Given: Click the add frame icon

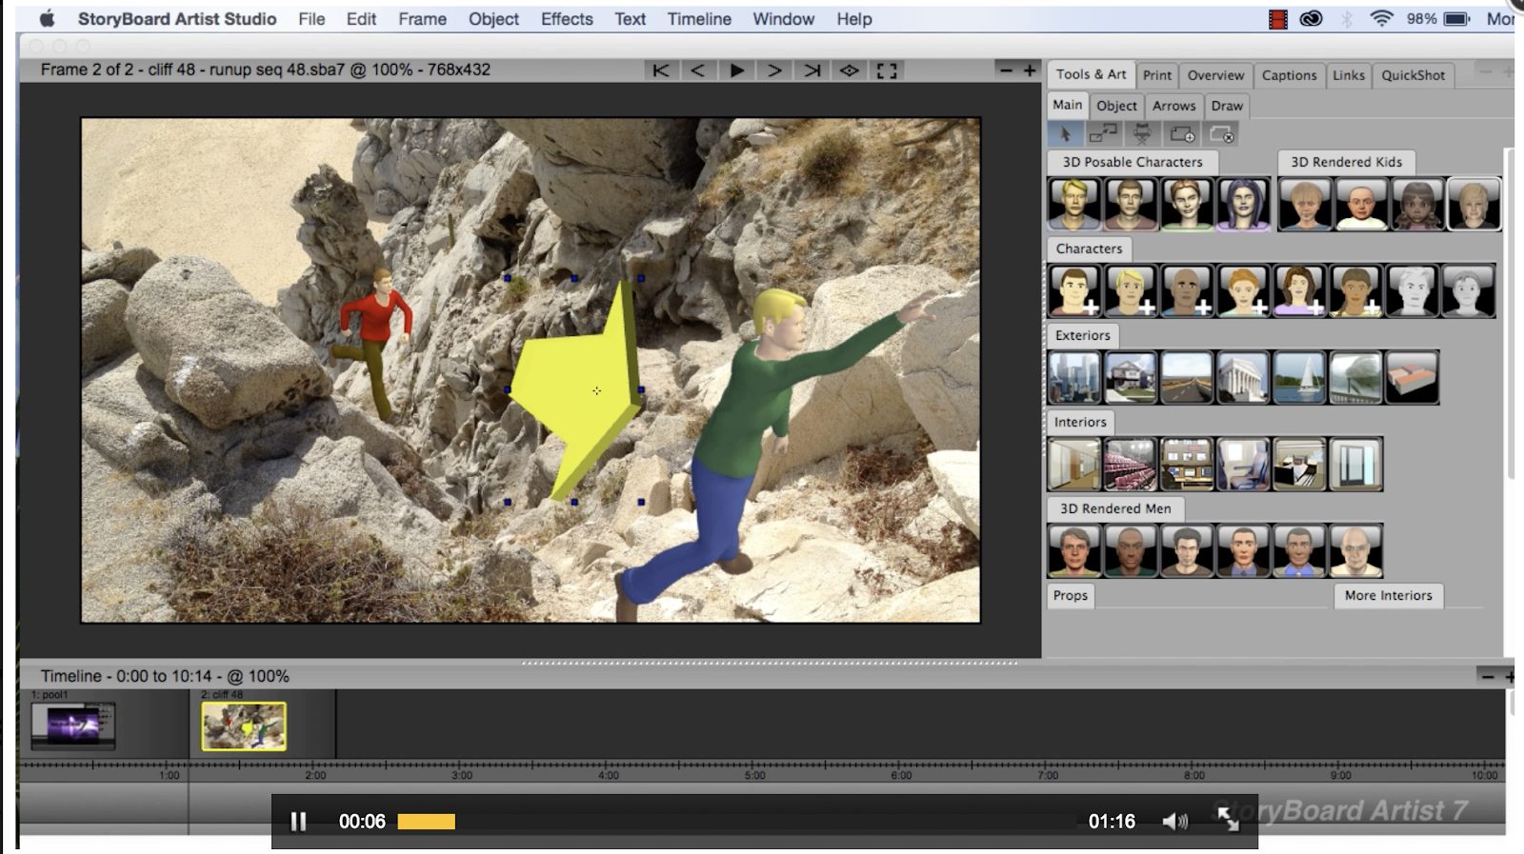Looking at the screenshot, I should (1182, 134).
